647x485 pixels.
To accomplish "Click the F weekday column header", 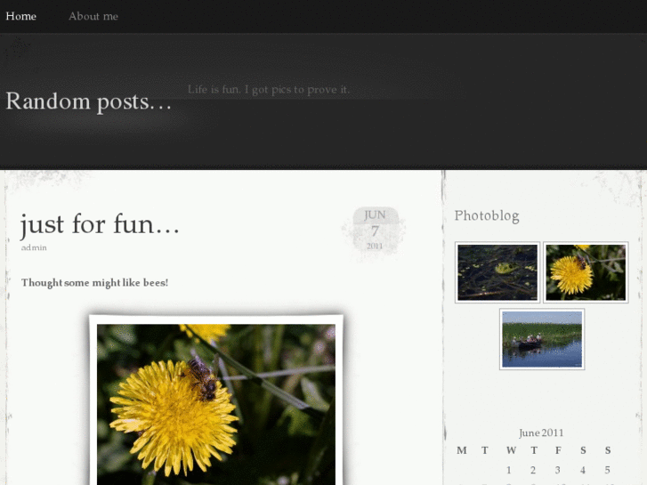I will click(x=558, y=450).
